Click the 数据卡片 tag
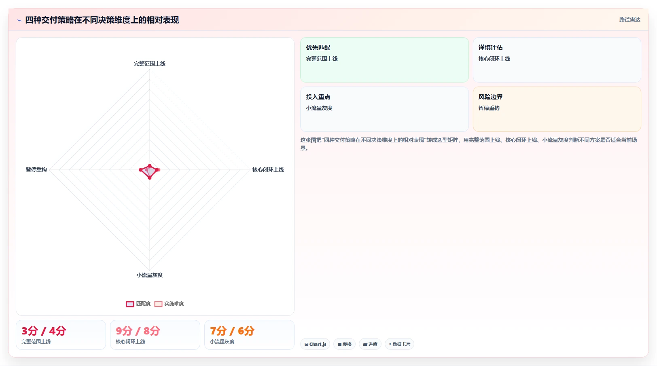The image size is (657, 366). pos(399,344)
